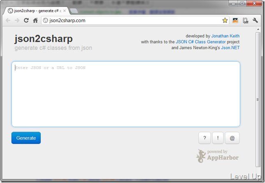The height and width of the screenshot is (183, 265).
Task: Click the vertical scrollbar thumb
Action: [x=258, y=100]
